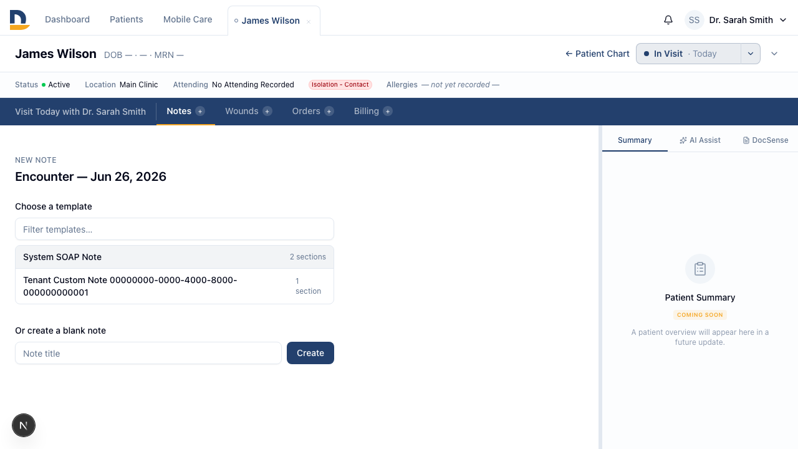Close the James Wilson tab
This screenshot has width=798, height=449.
(309, 21)
